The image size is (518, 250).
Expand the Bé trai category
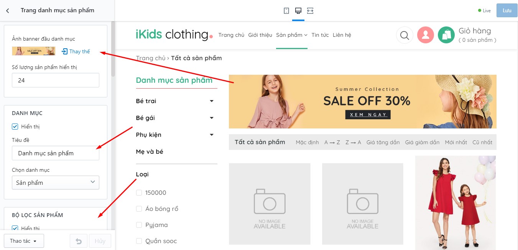click(x=212, y=101)
